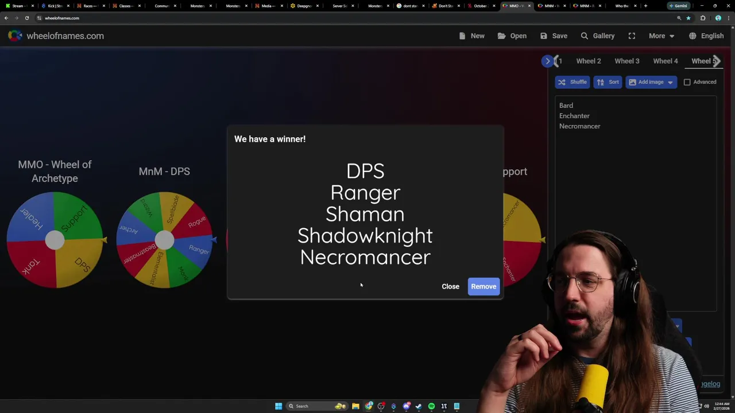This screenshot has height=413, width=735.
Task: Click the Remove button in winner dialog
Action: pos(483,286)
